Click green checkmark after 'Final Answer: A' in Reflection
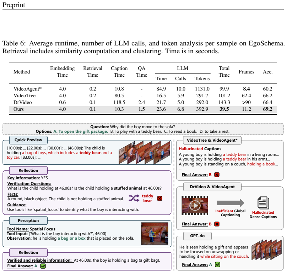The width and height of the screenshot is (287, 273). point(43,266)
